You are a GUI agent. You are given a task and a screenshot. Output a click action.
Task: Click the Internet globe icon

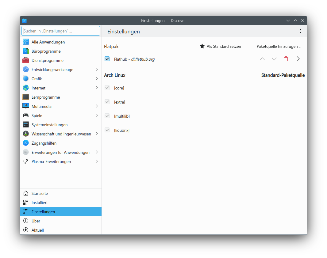coord(26,88)
